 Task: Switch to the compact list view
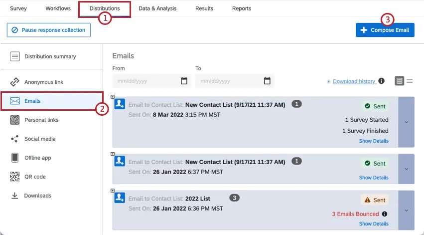[410, 81]
